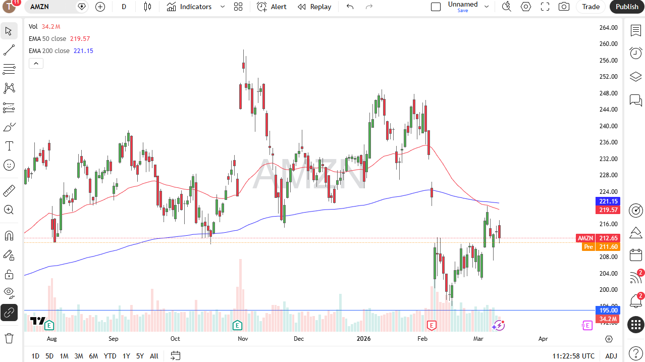Viewport: 645px width, 362px height.
Task: Open the Fibonacci retracement tools
Action: 9,69
